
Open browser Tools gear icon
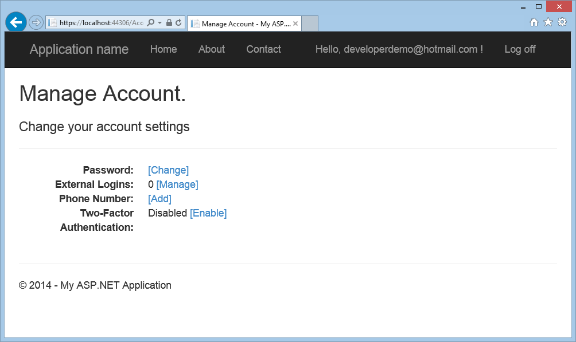[x=562, y=22]
